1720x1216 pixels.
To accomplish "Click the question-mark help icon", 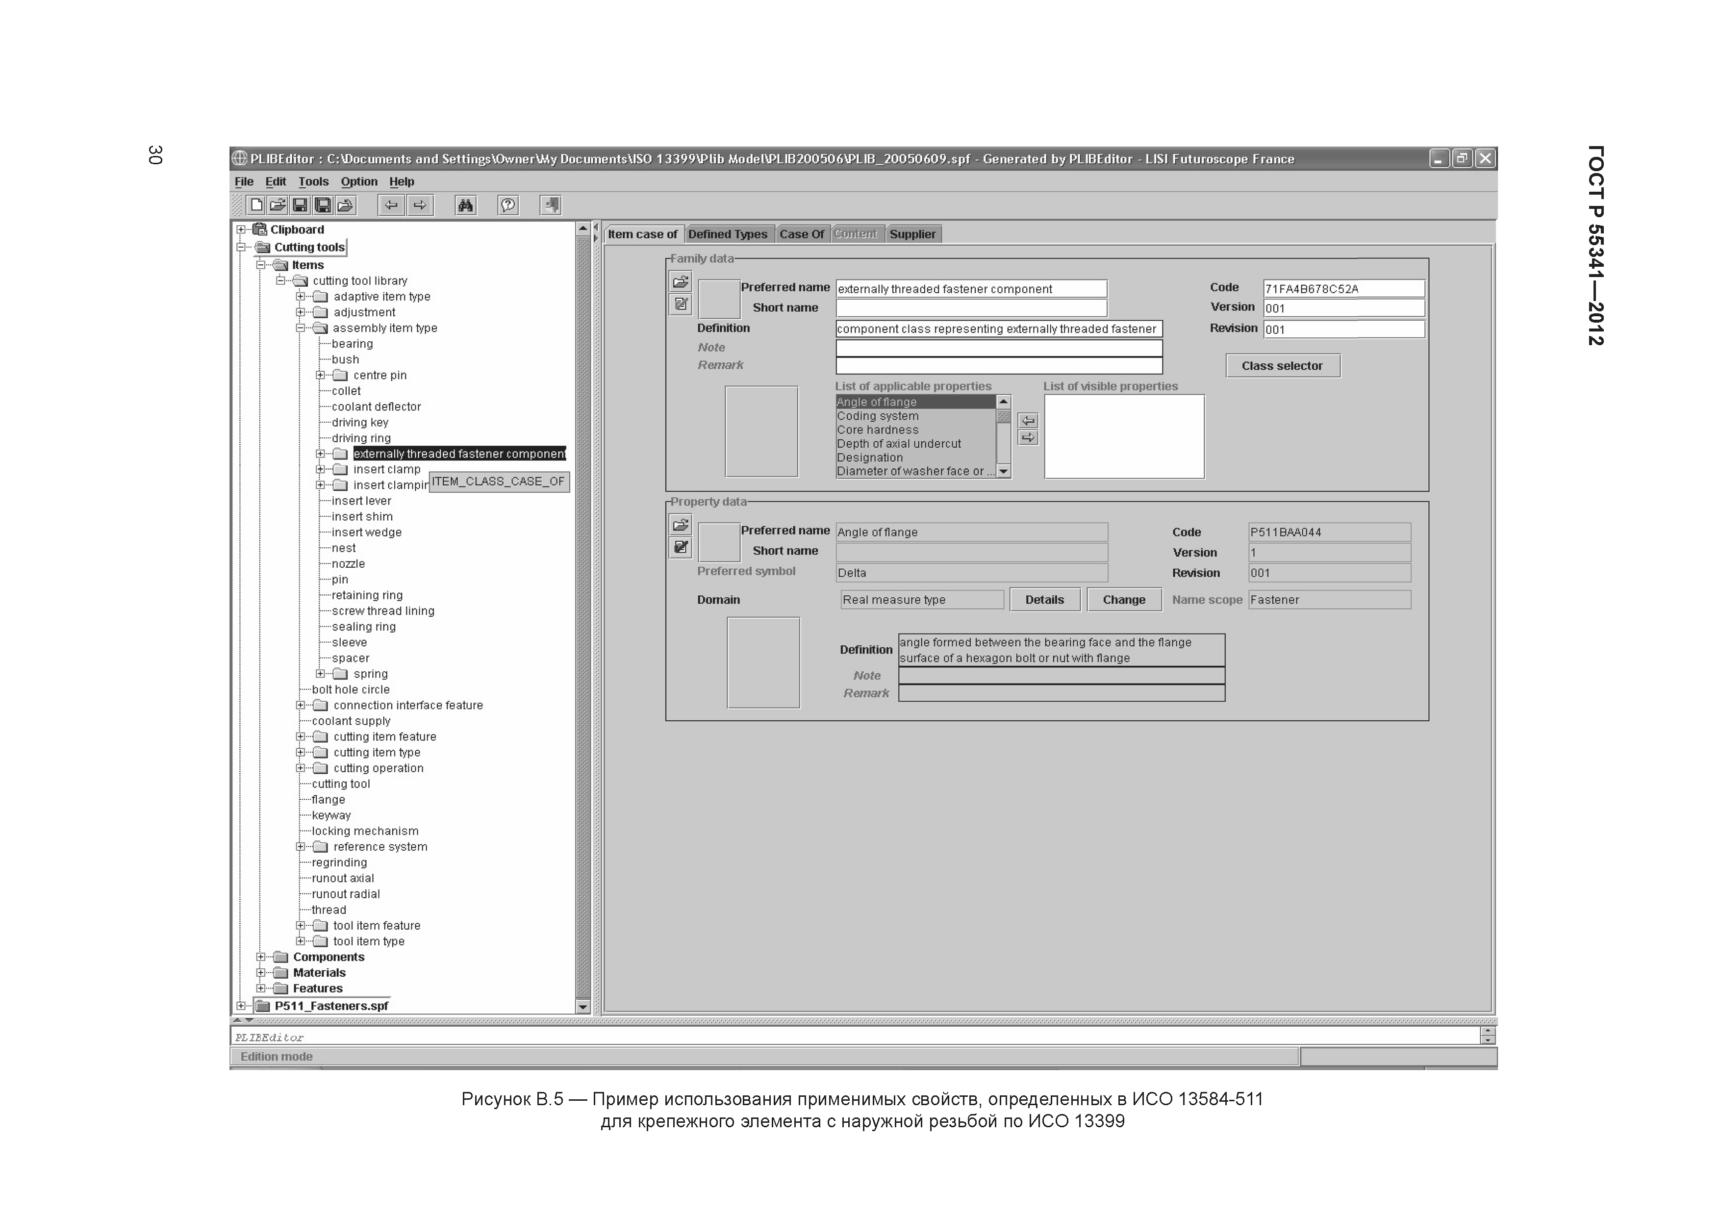I will point(508,204).
